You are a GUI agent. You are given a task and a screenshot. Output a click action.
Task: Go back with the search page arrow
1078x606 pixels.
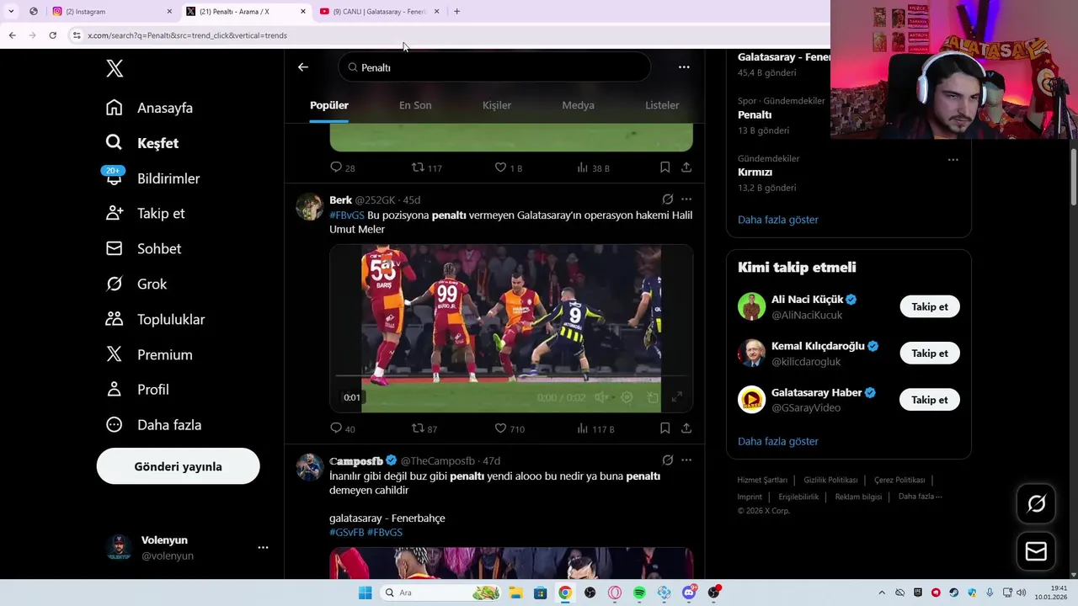pyautogui.click(x=303, y=67)
